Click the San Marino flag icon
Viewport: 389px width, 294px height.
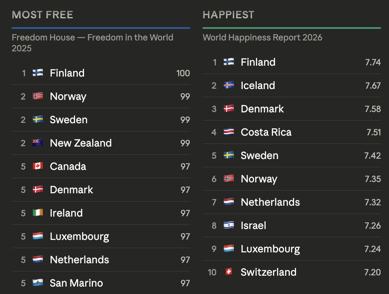click(x=38, y=283)
